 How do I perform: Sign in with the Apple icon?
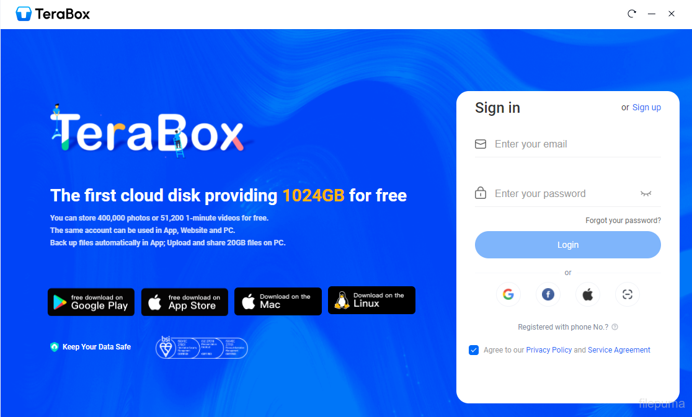588,294
